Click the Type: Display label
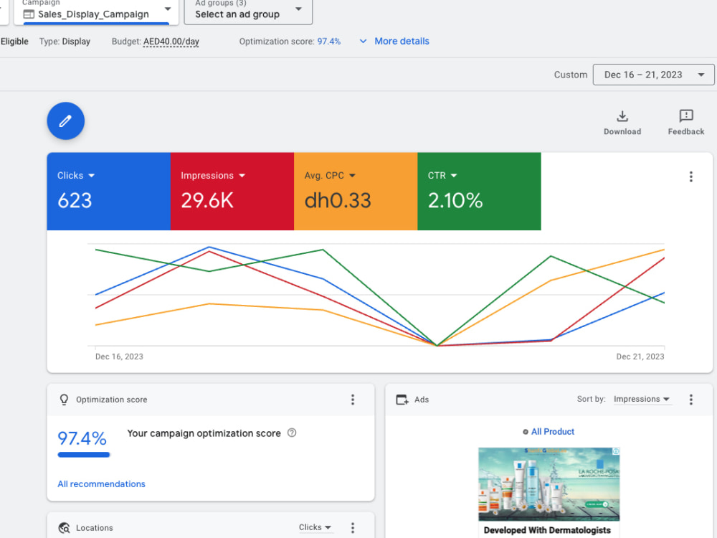717x538 pixels. [65, 41]
